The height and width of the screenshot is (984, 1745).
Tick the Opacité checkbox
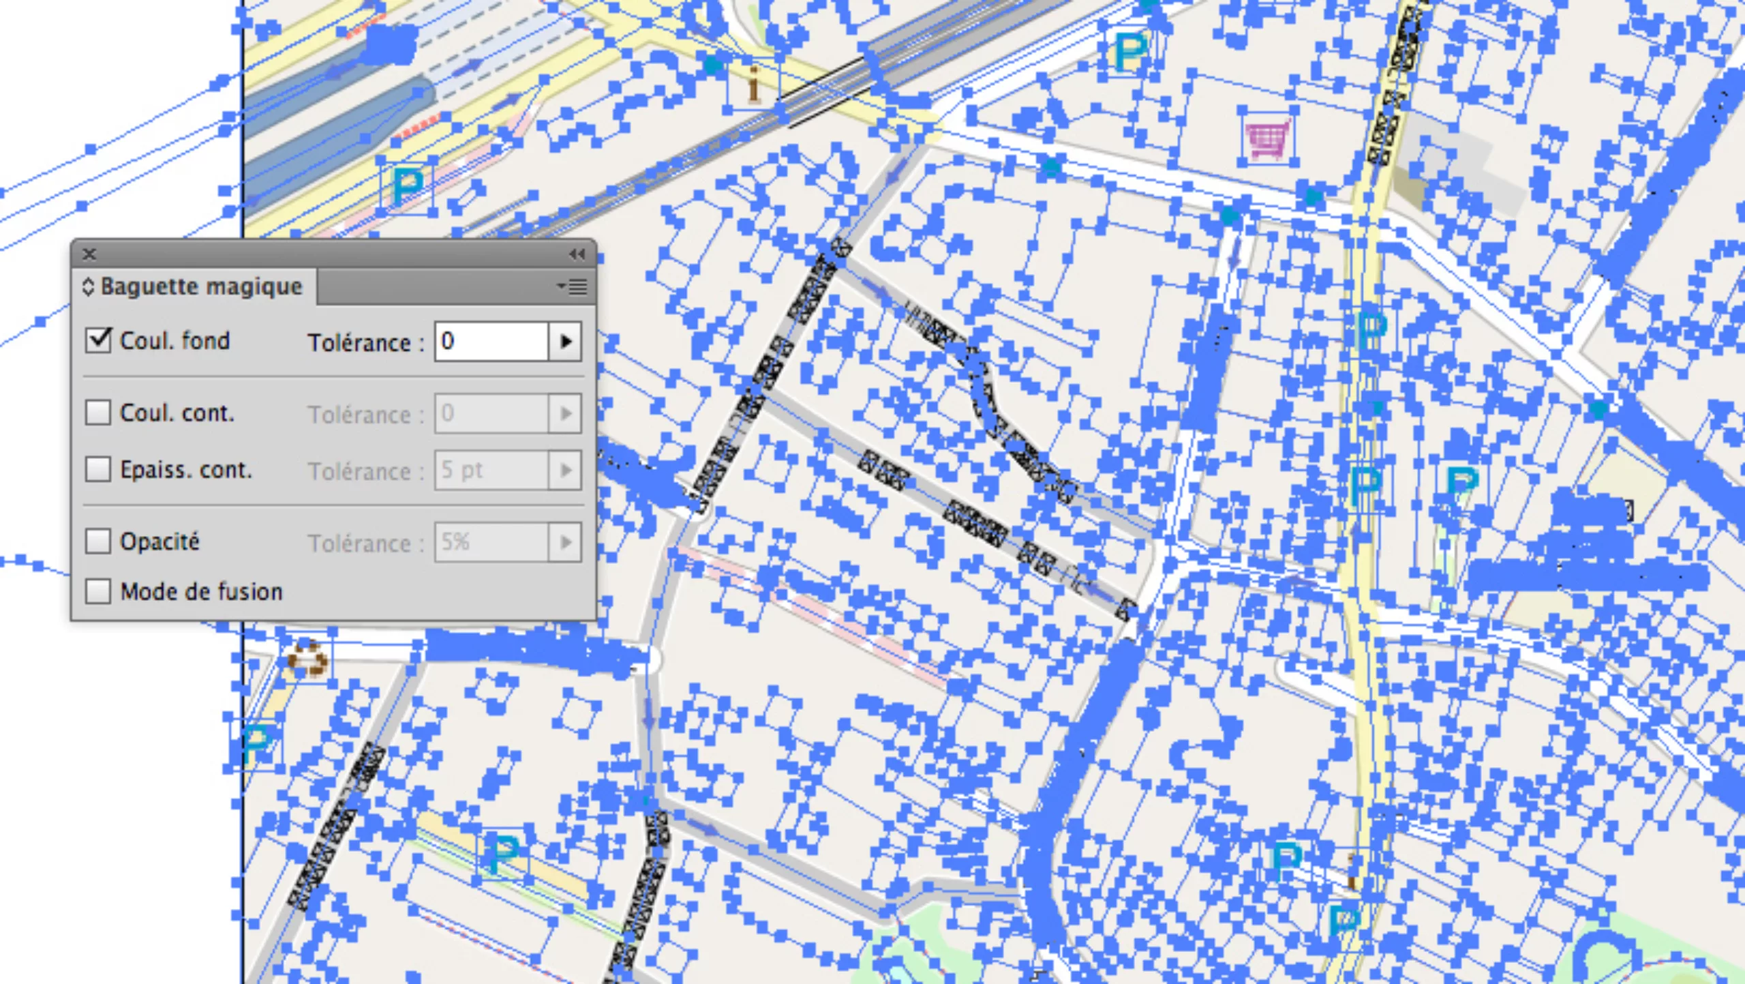point(98,541)
